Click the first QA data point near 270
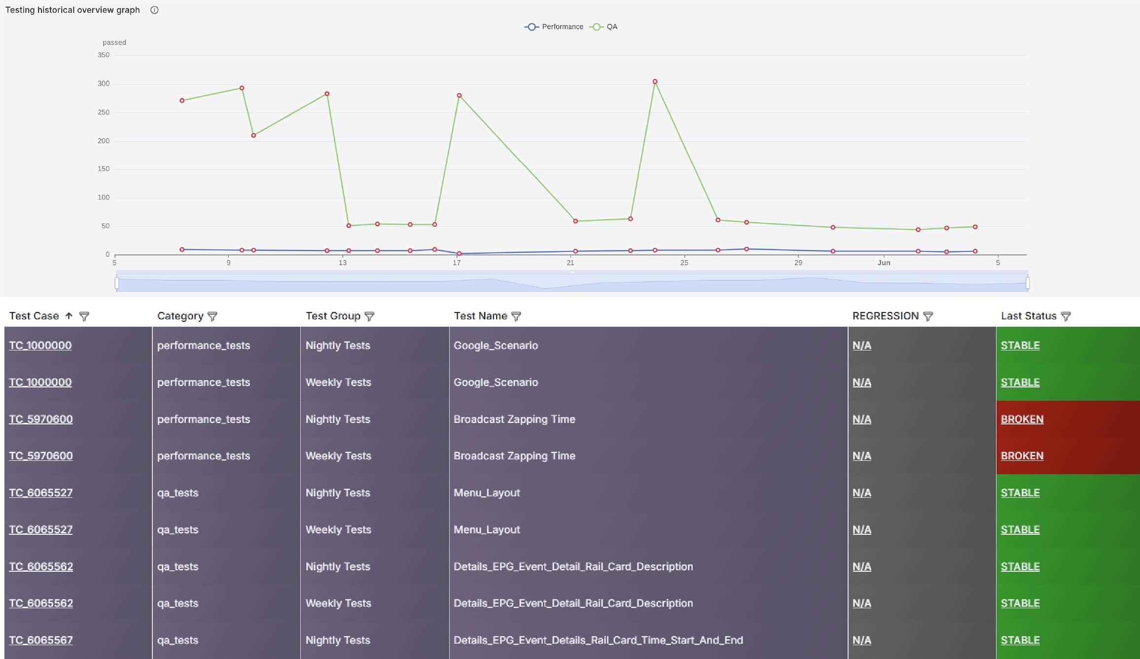 (182, 101)
